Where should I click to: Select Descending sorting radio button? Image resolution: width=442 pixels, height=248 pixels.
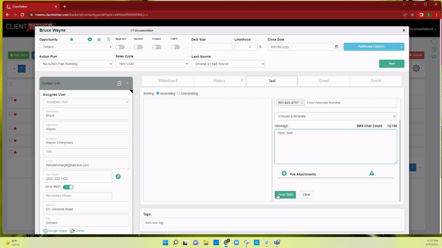[x=178, y=94]
